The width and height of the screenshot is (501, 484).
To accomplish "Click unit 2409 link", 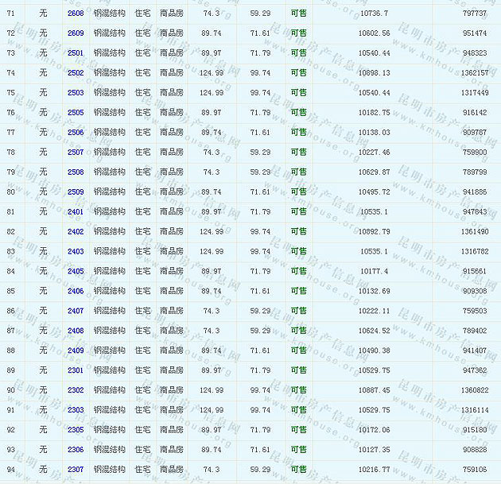I will point(76,350).
